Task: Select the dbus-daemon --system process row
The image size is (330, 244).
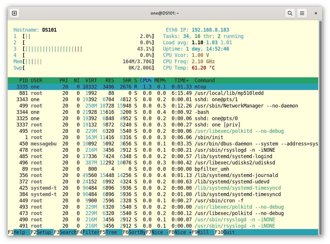Action: pos(163,144)
